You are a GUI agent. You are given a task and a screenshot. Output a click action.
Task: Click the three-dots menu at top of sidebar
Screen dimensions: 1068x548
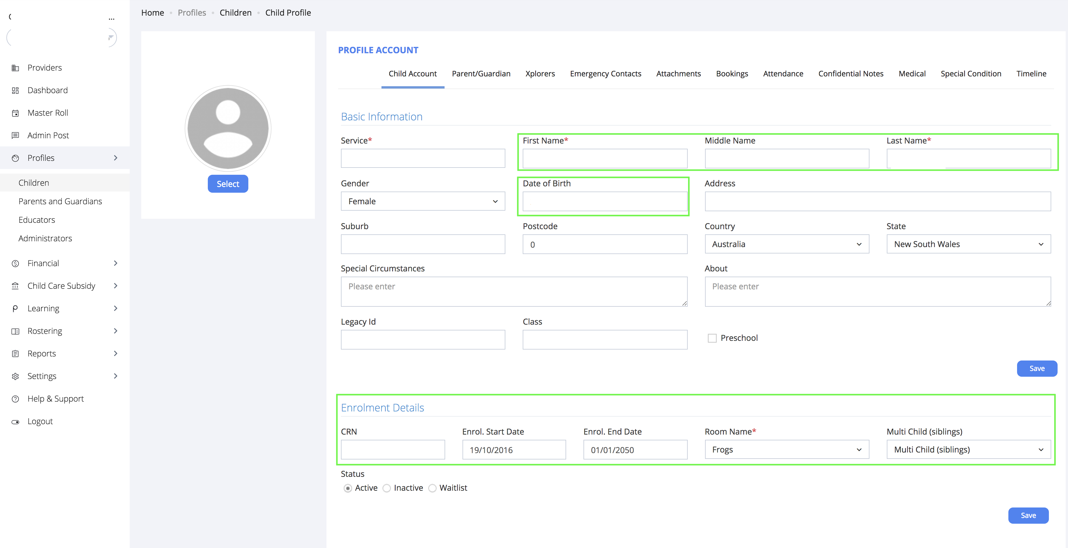point(111,19)
